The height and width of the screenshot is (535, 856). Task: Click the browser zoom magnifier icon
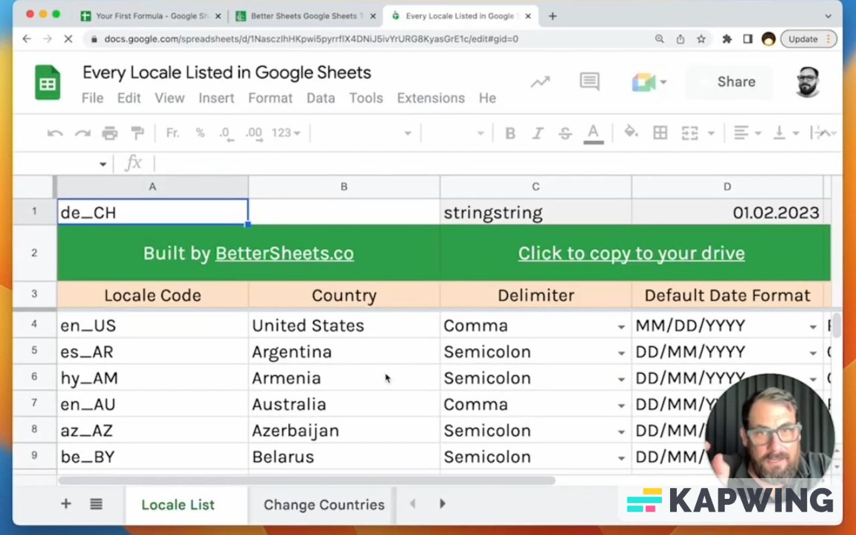pyautogui.click(x=659, y=39)
